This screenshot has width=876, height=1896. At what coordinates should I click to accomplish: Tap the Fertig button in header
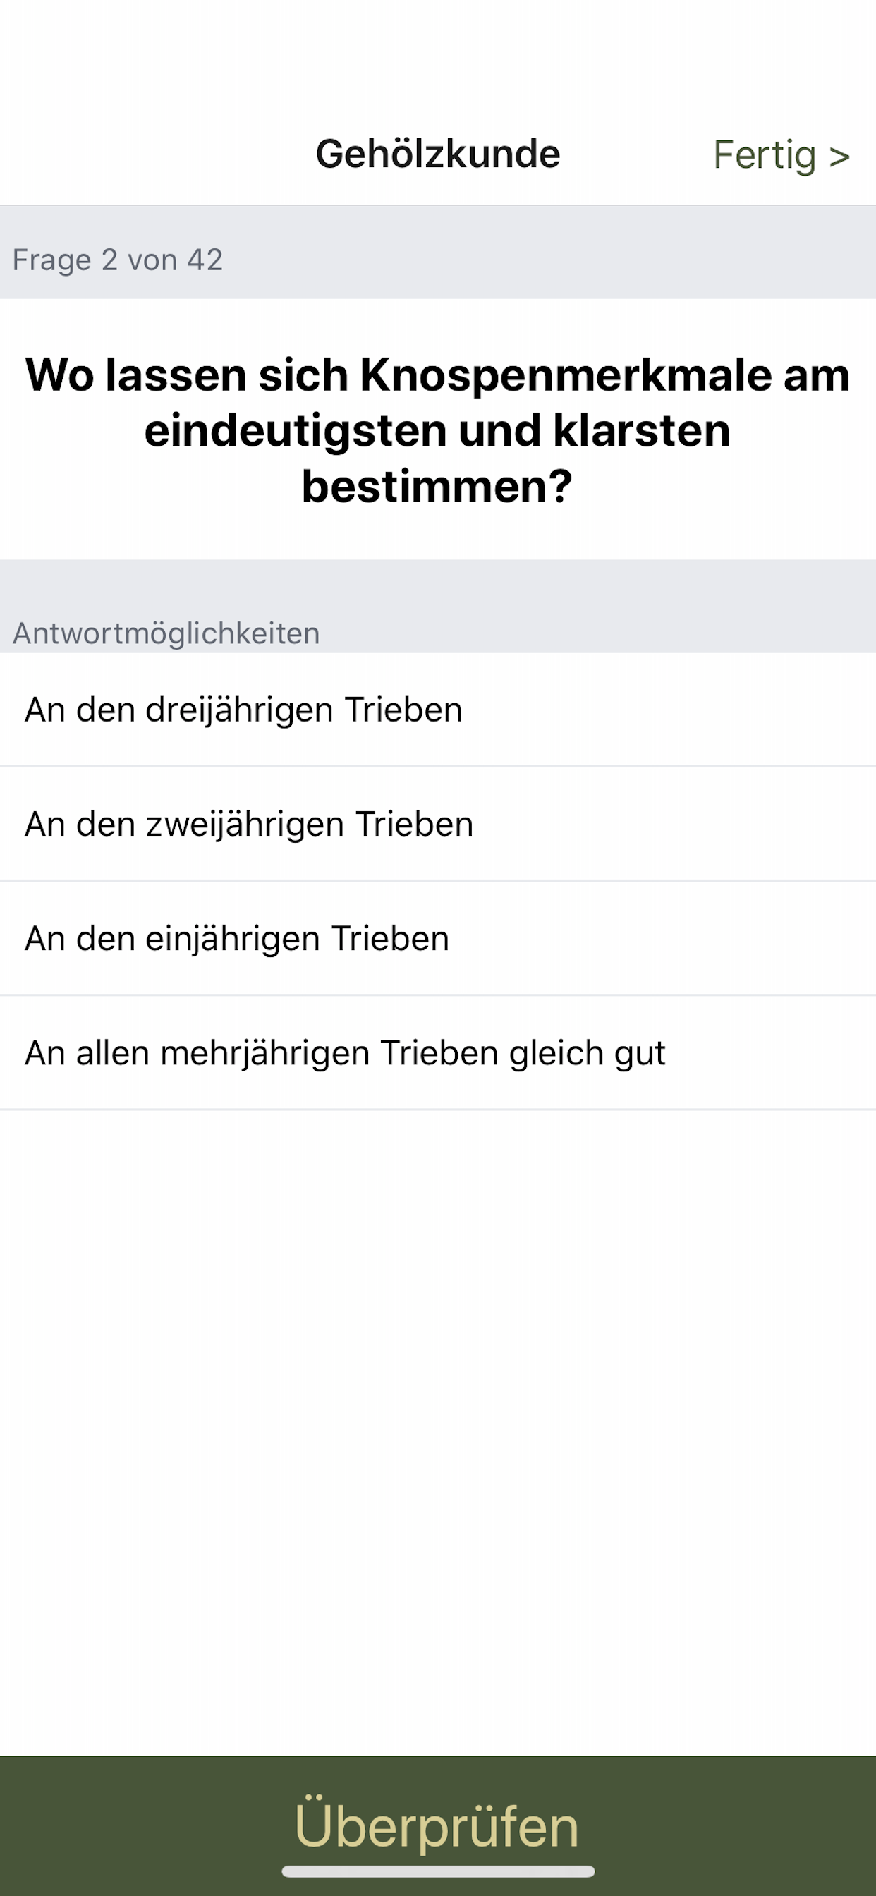[781, 155]
